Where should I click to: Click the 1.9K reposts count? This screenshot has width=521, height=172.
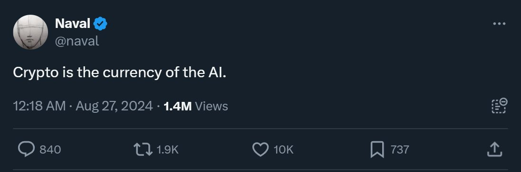[167, 150]
